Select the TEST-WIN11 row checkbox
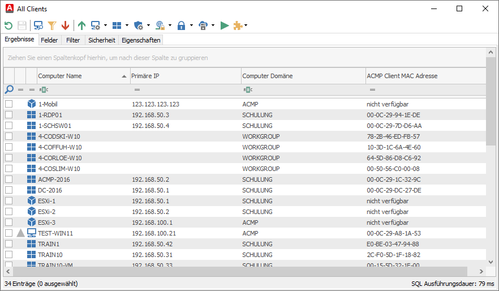Image resolution: width=499 pixels, height=291 pixels. click(8, 233)
